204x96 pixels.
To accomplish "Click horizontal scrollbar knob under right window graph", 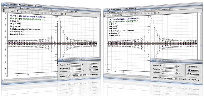I will coord(147,77).
